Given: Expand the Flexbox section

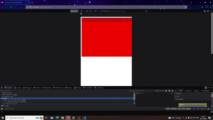Looking at the screenshot, I should (x=193, y=93).
